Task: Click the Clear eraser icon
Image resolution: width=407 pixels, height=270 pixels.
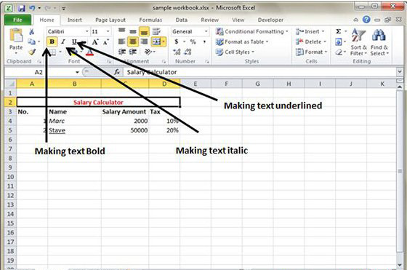Action: 339,52
